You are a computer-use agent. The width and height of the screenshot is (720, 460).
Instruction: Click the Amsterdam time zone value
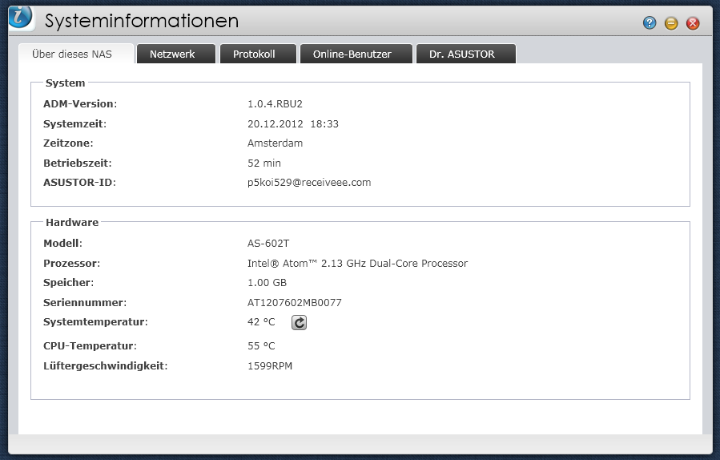click(x=275, y=143)
